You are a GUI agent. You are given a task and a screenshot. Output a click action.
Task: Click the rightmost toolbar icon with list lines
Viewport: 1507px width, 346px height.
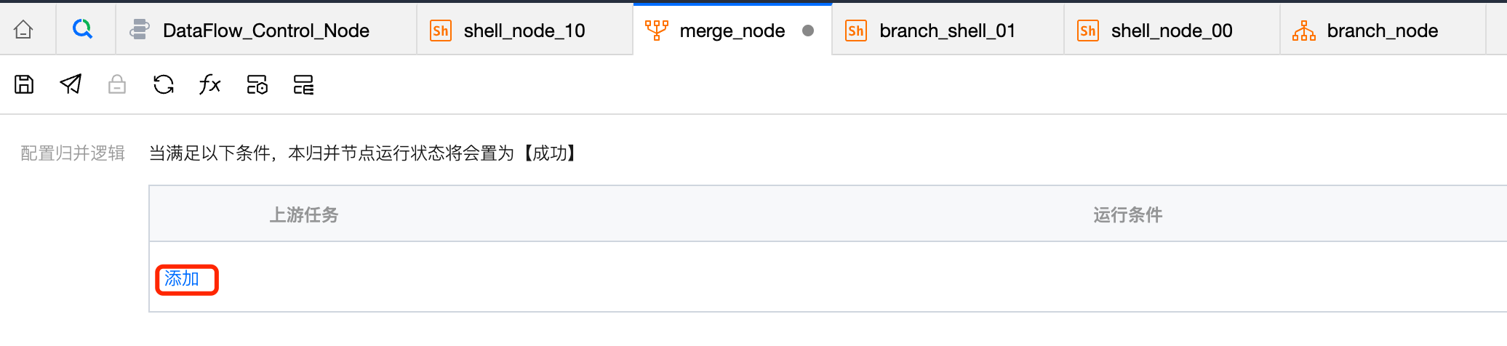click(x=303, y=85)
